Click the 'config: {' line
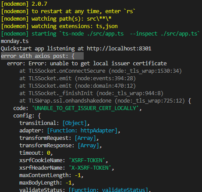The height and width of the screenshot is (192, 202). [27, 116]
